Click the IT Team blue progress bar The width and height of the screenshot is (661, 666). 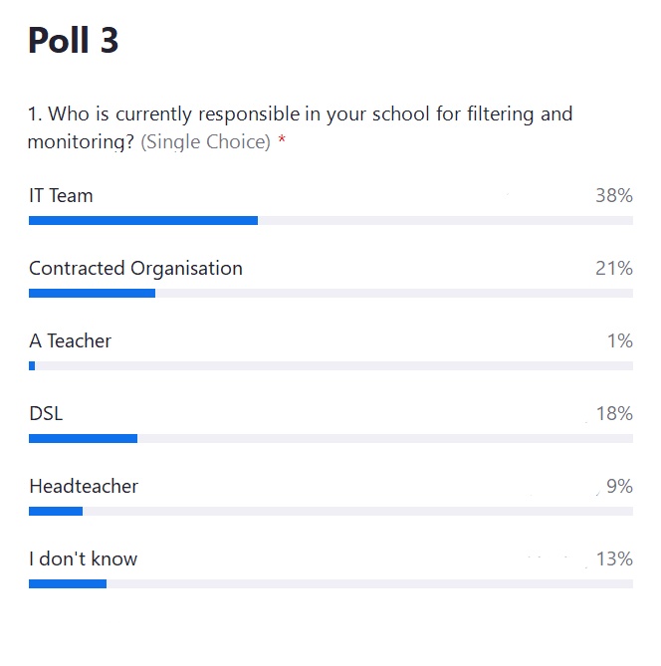(143, 220)
